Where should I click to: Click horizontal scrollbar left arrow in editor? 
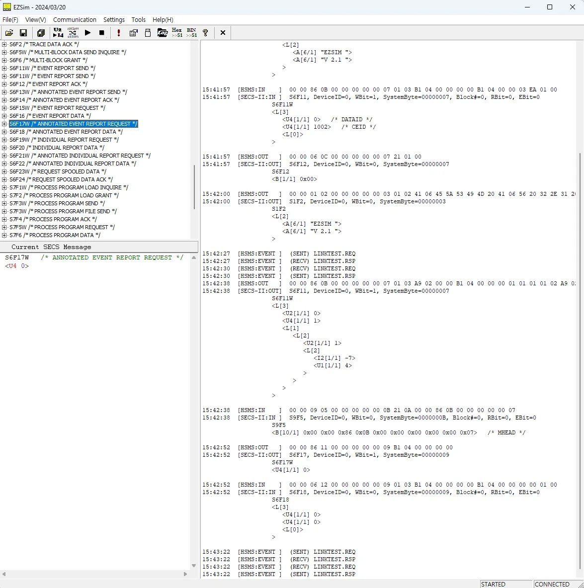pos(4,574)
